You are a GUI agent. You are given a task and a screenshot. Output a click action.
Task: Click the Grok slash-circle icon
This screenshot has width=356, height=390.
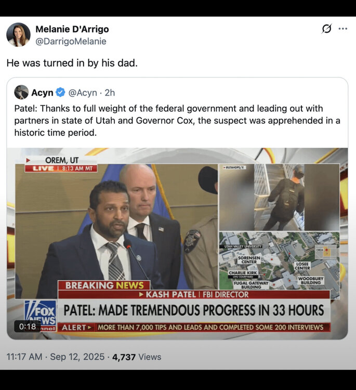tap(326, 29)
